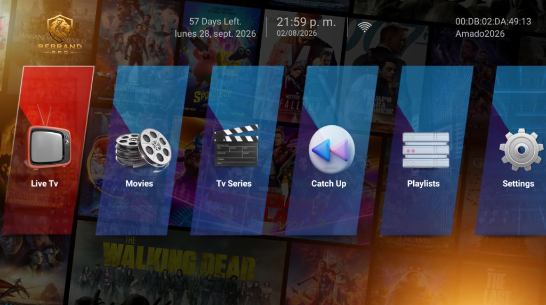This screenshot has width=546, height=305.
Task: Click the "57 Days Left." text
Action: coord(215,21)
